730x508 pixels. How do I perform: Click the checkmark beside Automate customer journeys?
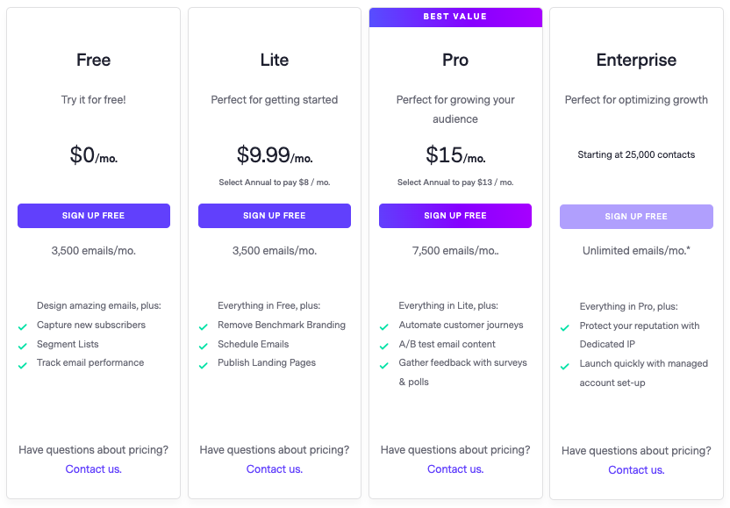[384, 327]
